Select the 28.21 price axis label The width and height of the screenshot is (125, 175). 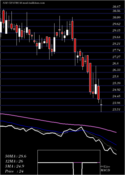point(116,44)
